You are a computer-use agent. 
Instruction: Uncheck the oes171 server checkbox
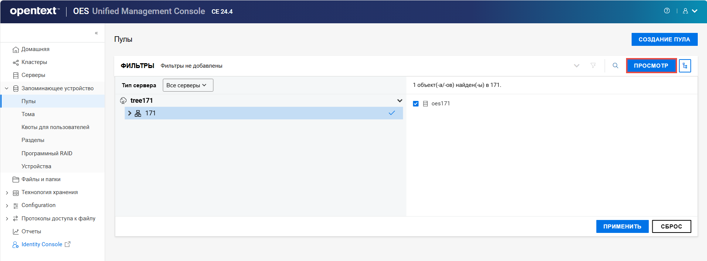click(416, 104)
